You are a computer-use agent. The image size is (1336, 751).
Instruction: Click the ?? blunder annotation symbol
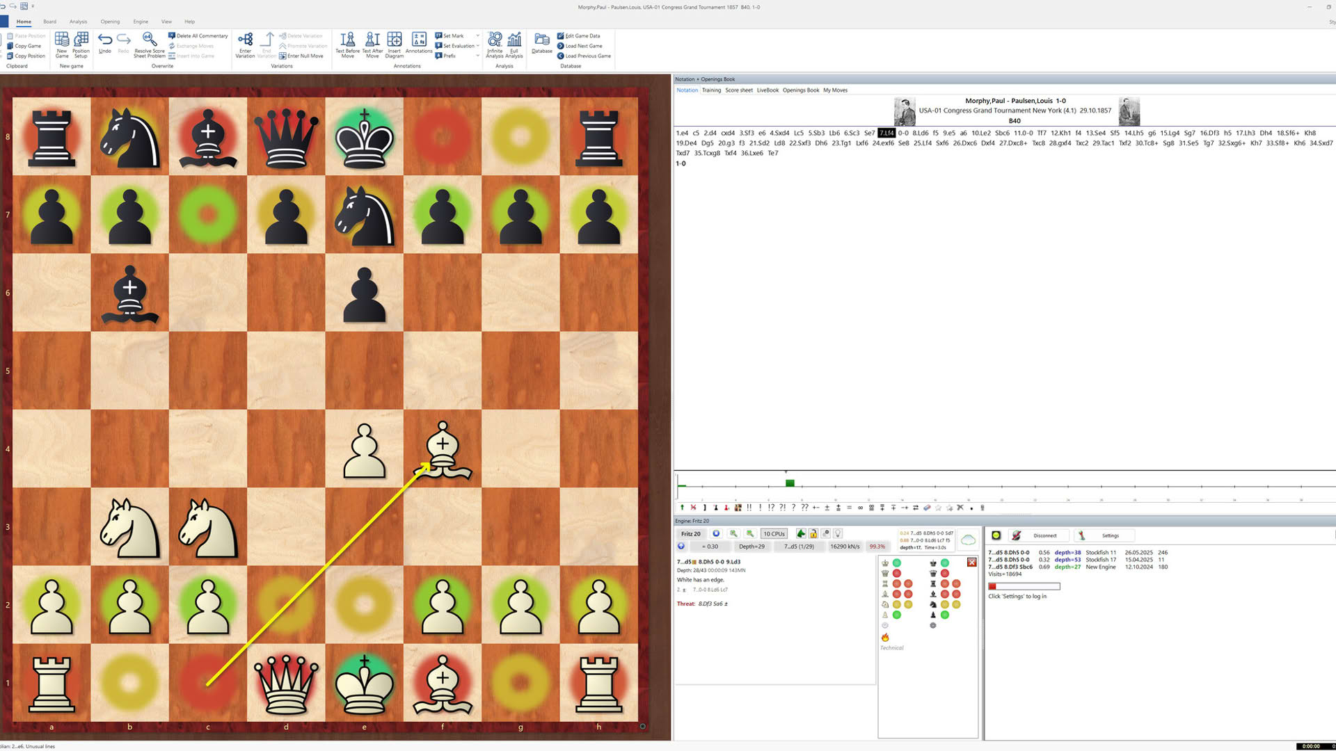tap(804, 508)
